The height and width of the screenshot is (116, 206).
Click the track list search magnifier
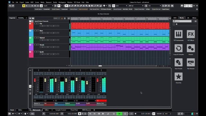click(69, 18)
